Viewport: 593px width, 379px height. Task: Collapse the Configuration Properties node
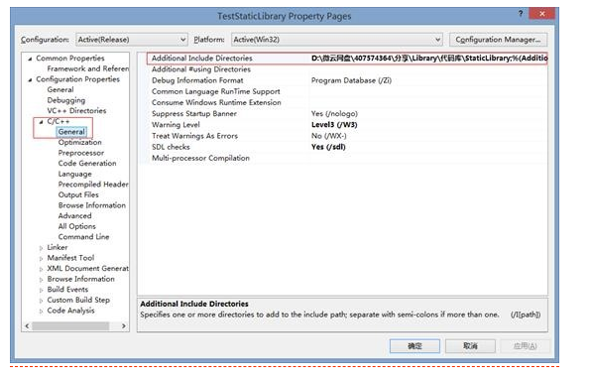pos(30,79)
